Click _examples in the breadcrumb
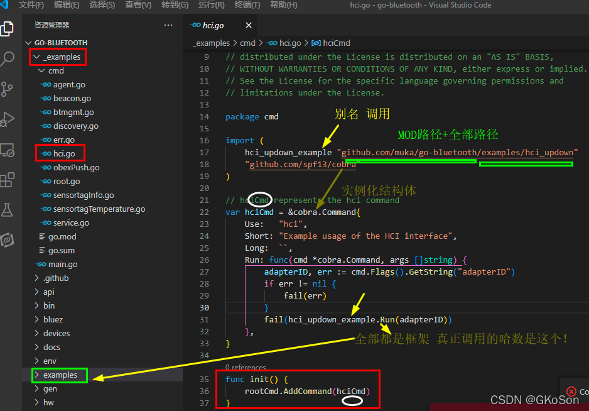This screenshot has width=589, height=411. pyautogui.click(x=211, y=43)
